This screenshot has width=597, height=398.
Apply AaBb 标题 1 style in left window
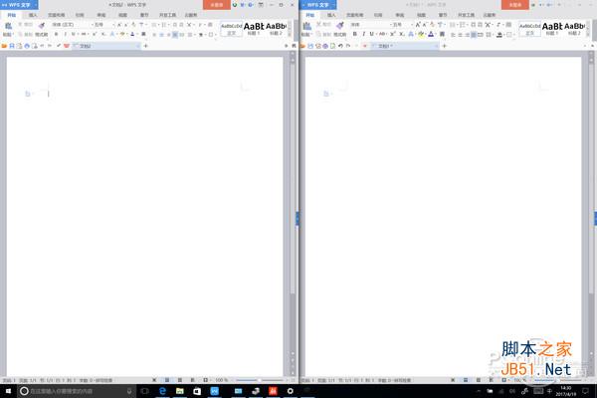pos(254,29)
